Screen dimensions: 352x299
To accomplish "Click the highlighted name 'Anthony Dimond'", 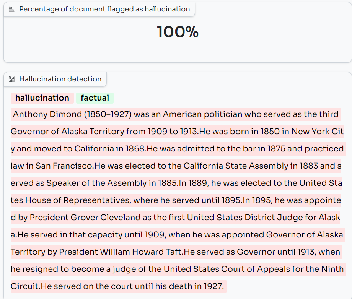I will tap(47, 114).
